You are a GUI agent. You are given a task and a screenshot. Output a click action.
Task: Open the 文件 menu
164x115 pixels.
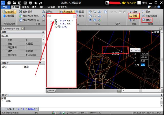click(x=5, y=7)
